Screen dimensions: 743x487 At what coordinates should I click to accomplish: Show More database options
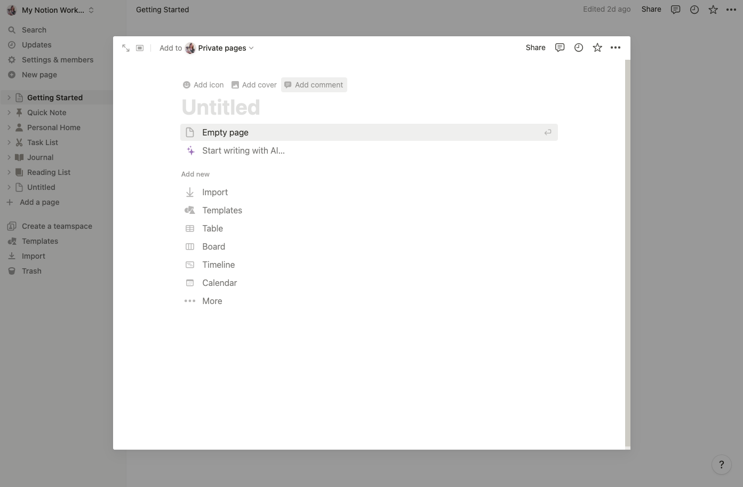click(x=369, y=301)
